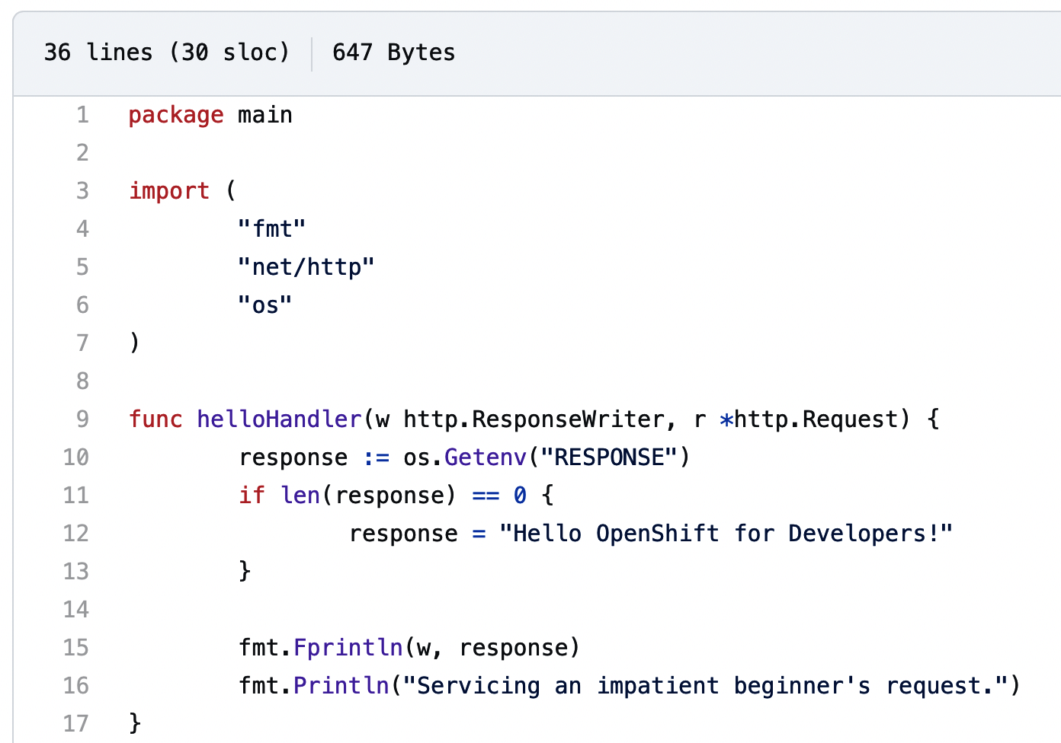Click the "fmt" import string
This screenshot has width=1061, height=743.
pos(272,228)
